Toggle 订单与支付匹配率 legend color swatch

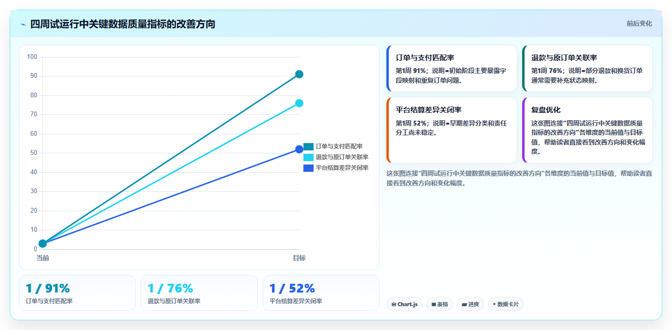[309, 147]
